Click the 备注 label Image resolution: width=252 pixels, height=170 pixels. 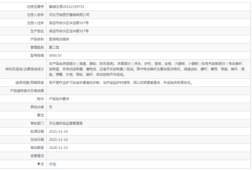coord(41,115)
